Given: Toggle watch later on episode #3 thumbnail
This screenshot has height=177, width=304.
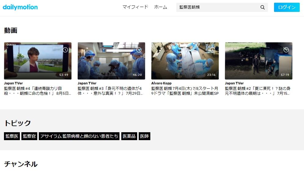Looking at the screenshot, I should pos(139,50).
